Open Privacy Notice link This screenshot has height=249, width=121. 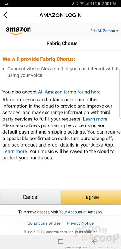[x=80, y=223]
